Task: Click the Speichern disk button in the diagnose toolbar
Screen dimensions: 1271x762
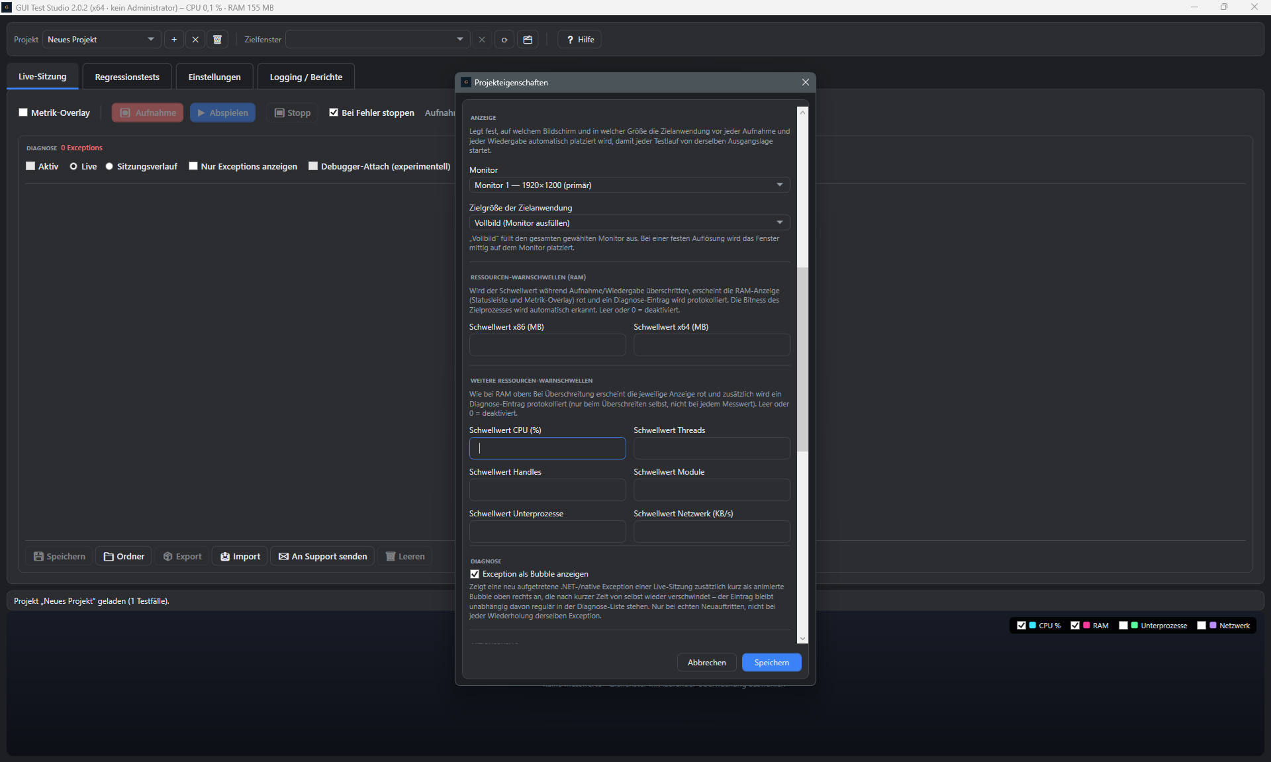Action: tap(60, 556)
